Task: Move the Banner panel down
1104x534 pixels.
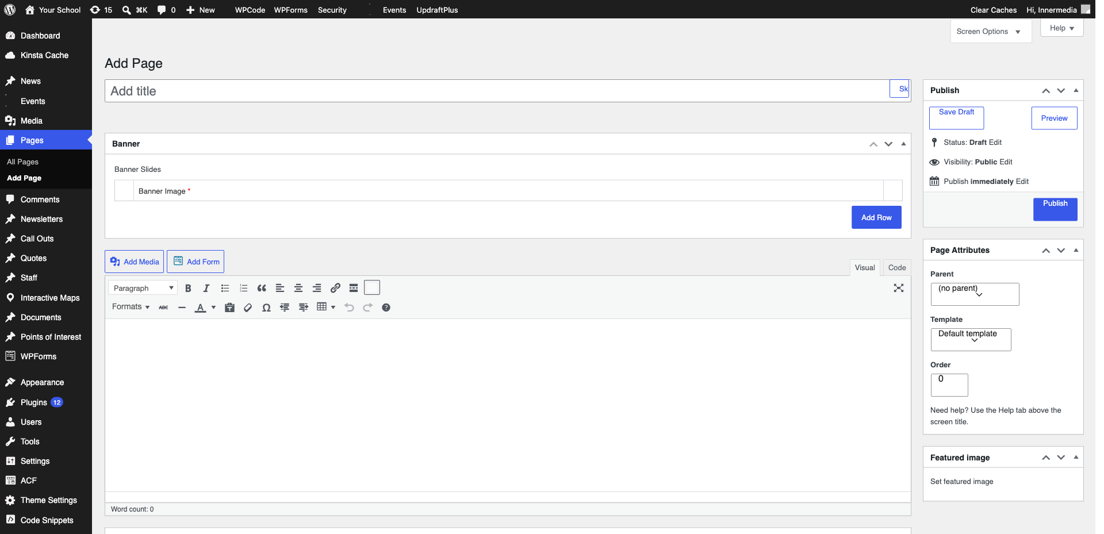Action: click(x=888, y=144)
